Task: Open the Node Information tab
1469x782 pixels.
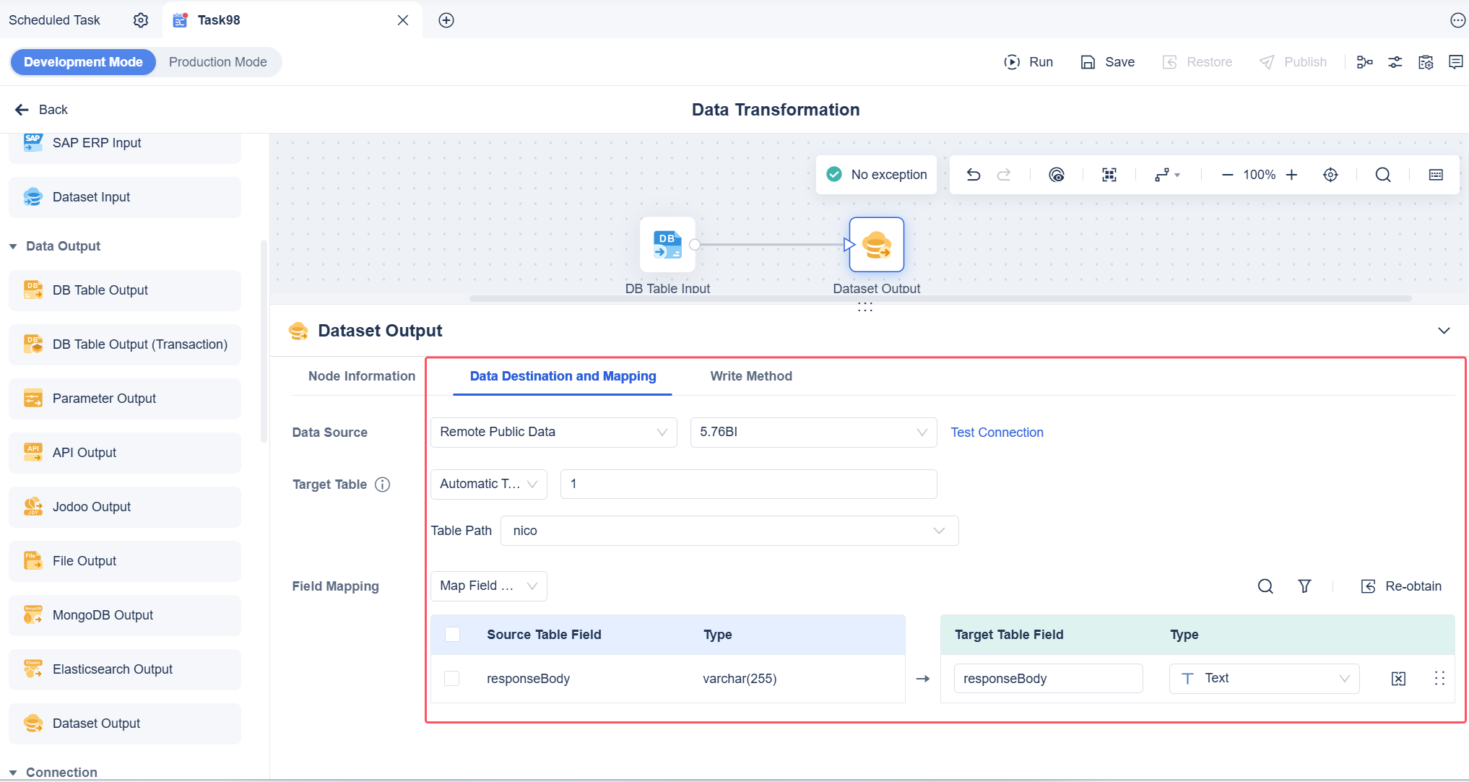Action: click(361, 376)
